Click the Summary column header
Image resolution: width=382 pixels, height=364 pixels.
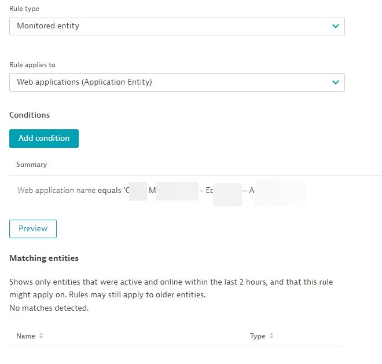click(x=31, y=165)
